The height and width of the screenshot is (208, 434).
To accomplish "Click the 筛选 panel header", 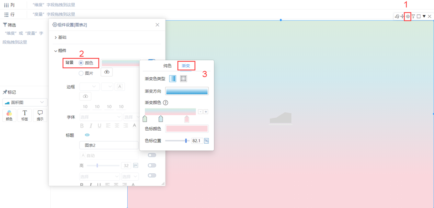I will click(x=10, y=25).
